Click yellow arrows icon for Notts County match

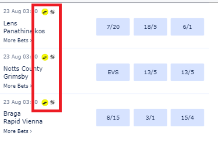(45, 57)
